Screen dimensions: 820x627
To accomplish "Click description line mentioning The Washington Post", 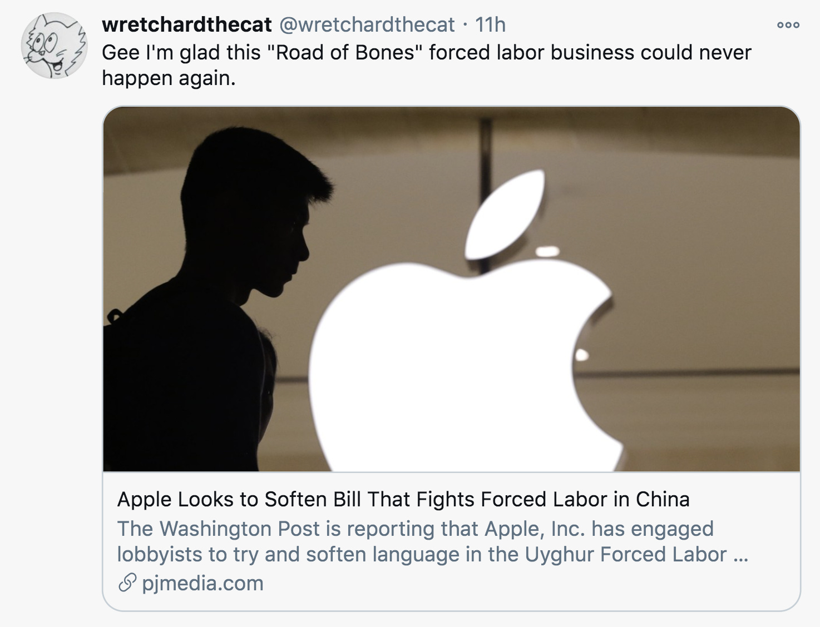I will [x=416, y=529].
